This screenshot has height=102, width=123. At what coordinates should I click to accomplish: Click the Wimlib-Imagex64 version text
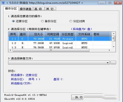(x=25, y=95)
